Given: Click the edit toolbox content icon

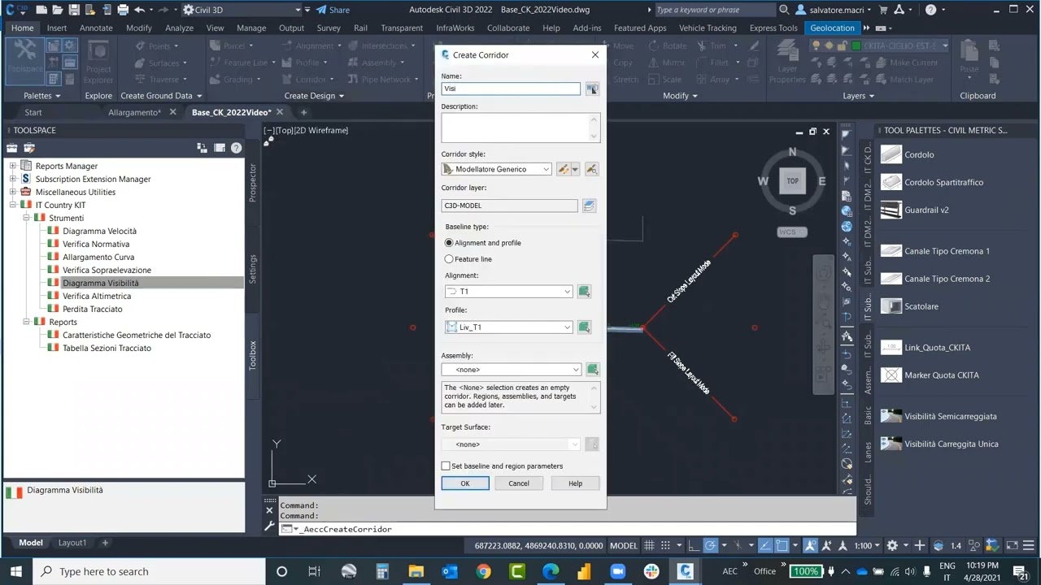Looking at the screenshot, I should tap(29, 148).
